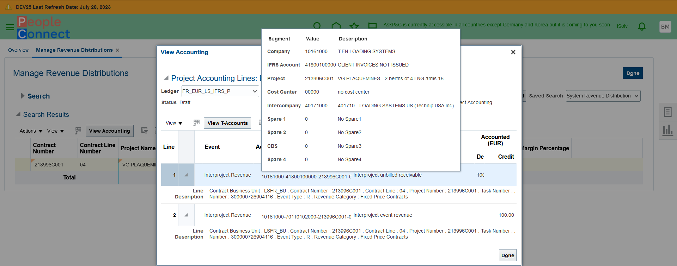Click account 10161000-70110102000-213996C001 in line 2
This screenshot has width=677, height=266.
pyautogui.click(x=306, y=217)
